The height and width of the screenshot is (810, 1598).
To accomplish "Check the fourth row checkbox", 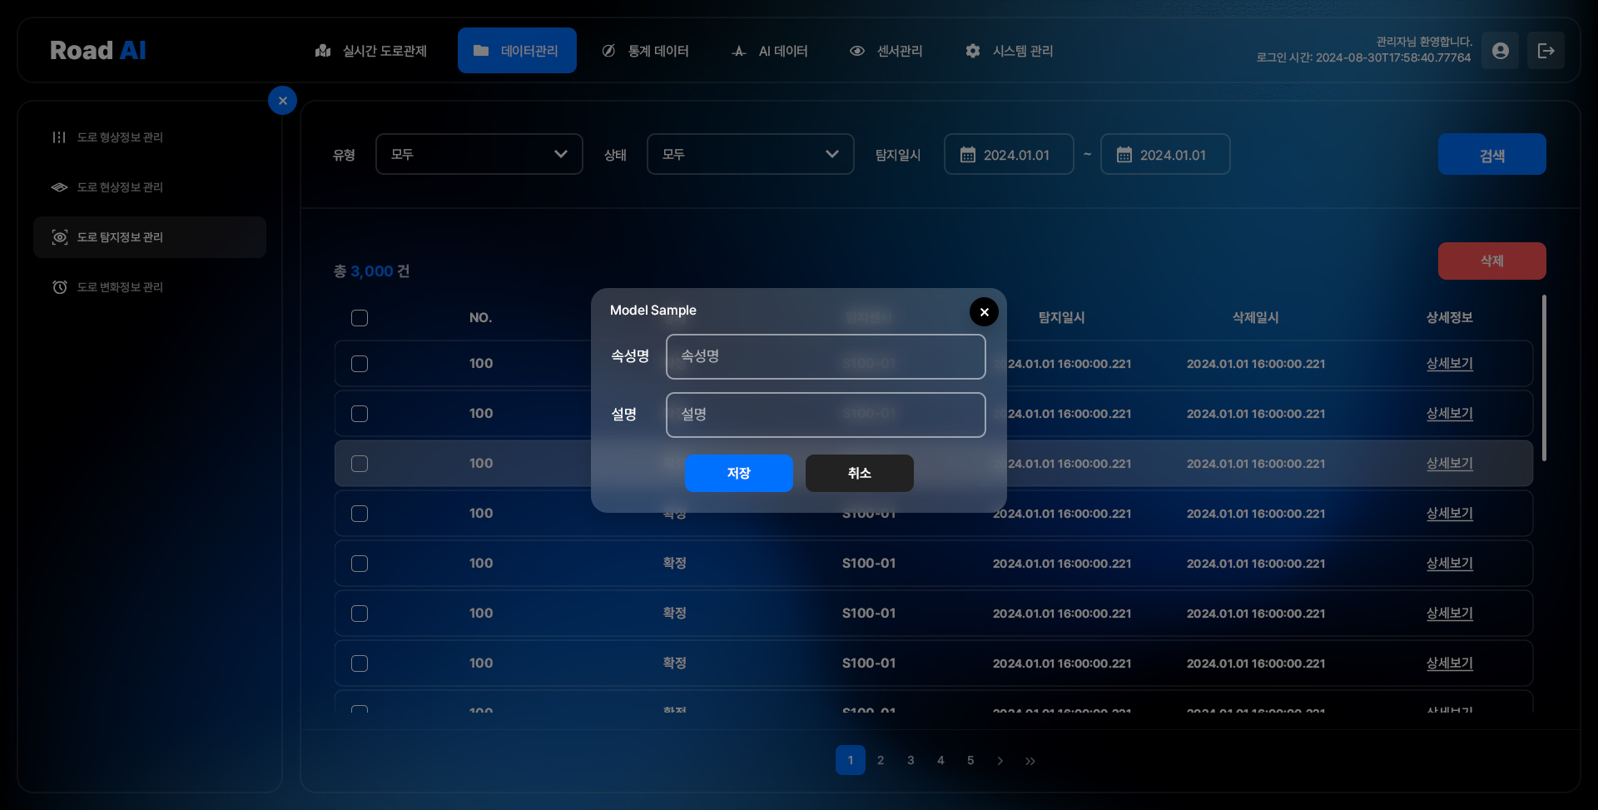I will click(x=360, y=514).
